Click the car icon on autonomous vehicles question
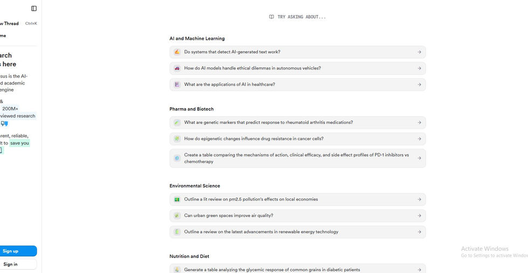The width and height of the screenshot is (528, 273). [177, 68]
